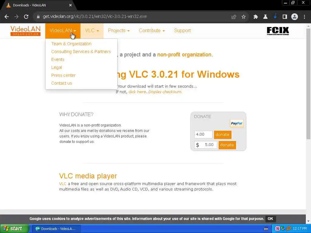Click the donate button beside 4.00
The width and height of the screenshot is (311, 233).
point(223,135)
